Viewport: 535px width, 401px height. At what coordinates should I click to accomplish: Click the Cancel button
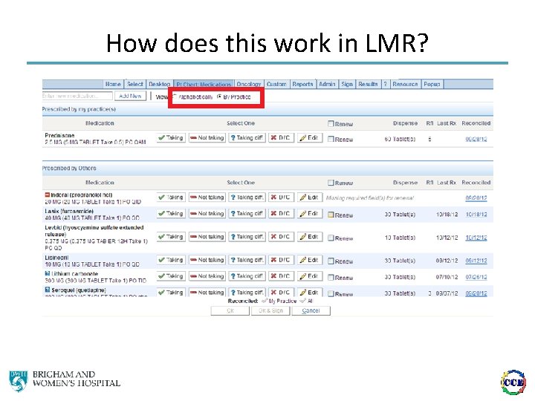click(x=311, y=310)
